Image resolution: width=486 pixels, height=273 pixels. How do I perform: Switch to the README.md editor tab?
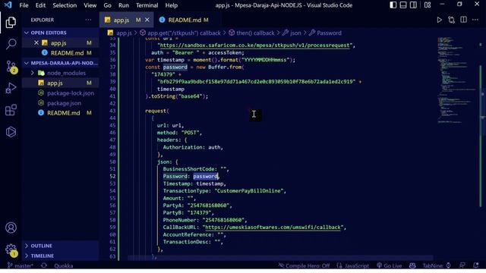[184, 20]
